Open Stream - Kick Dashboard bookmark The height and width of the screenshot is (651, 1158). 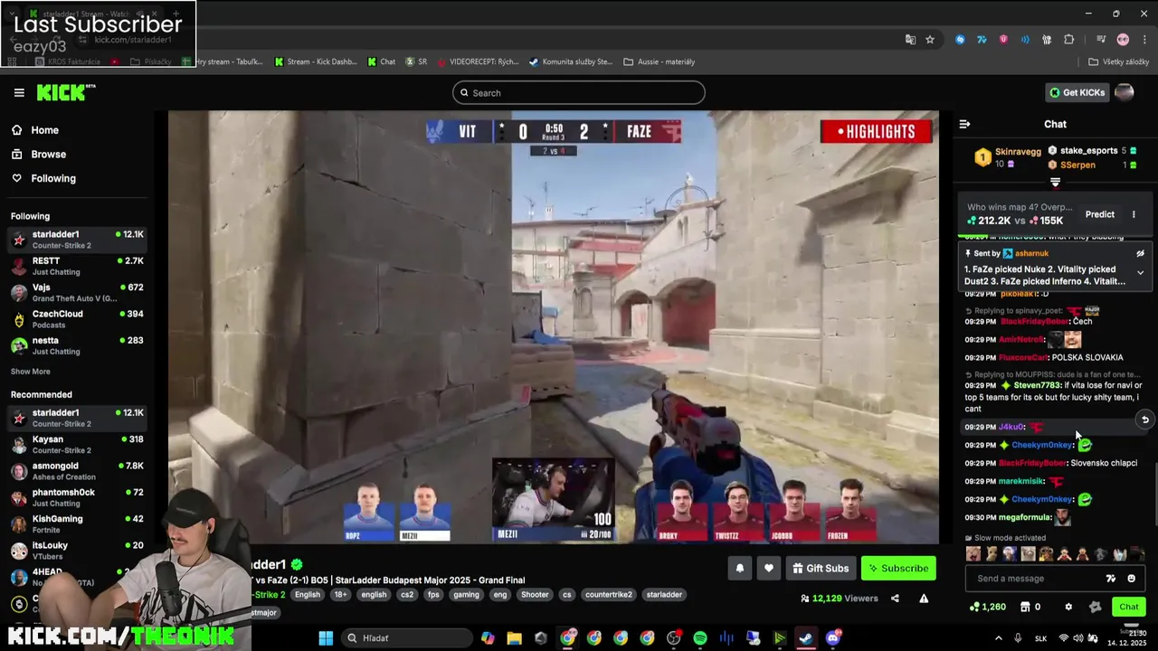point(316,61)
